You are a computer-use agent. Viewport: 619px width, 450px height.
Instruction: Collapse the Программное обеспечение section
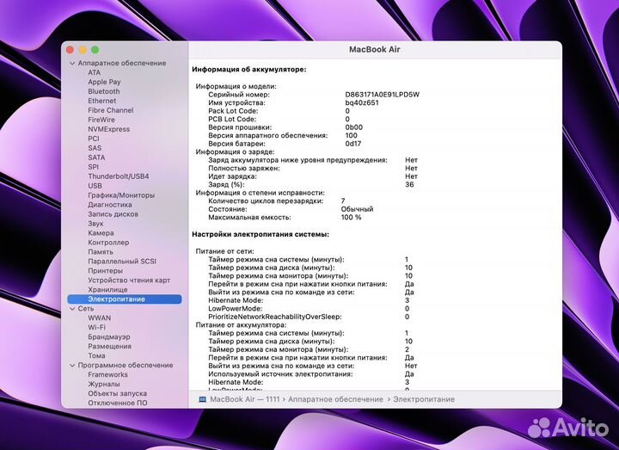(72, 366)
